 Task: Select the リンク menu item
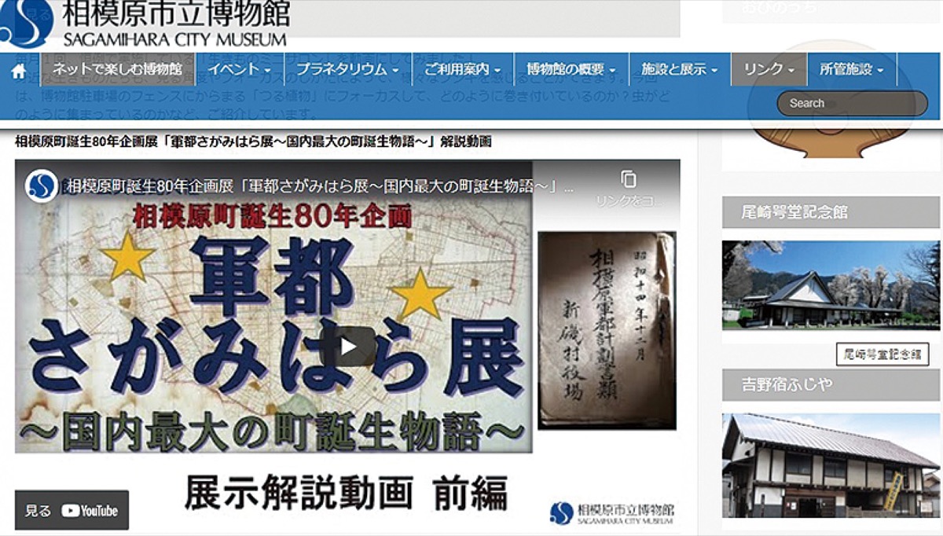769,69
